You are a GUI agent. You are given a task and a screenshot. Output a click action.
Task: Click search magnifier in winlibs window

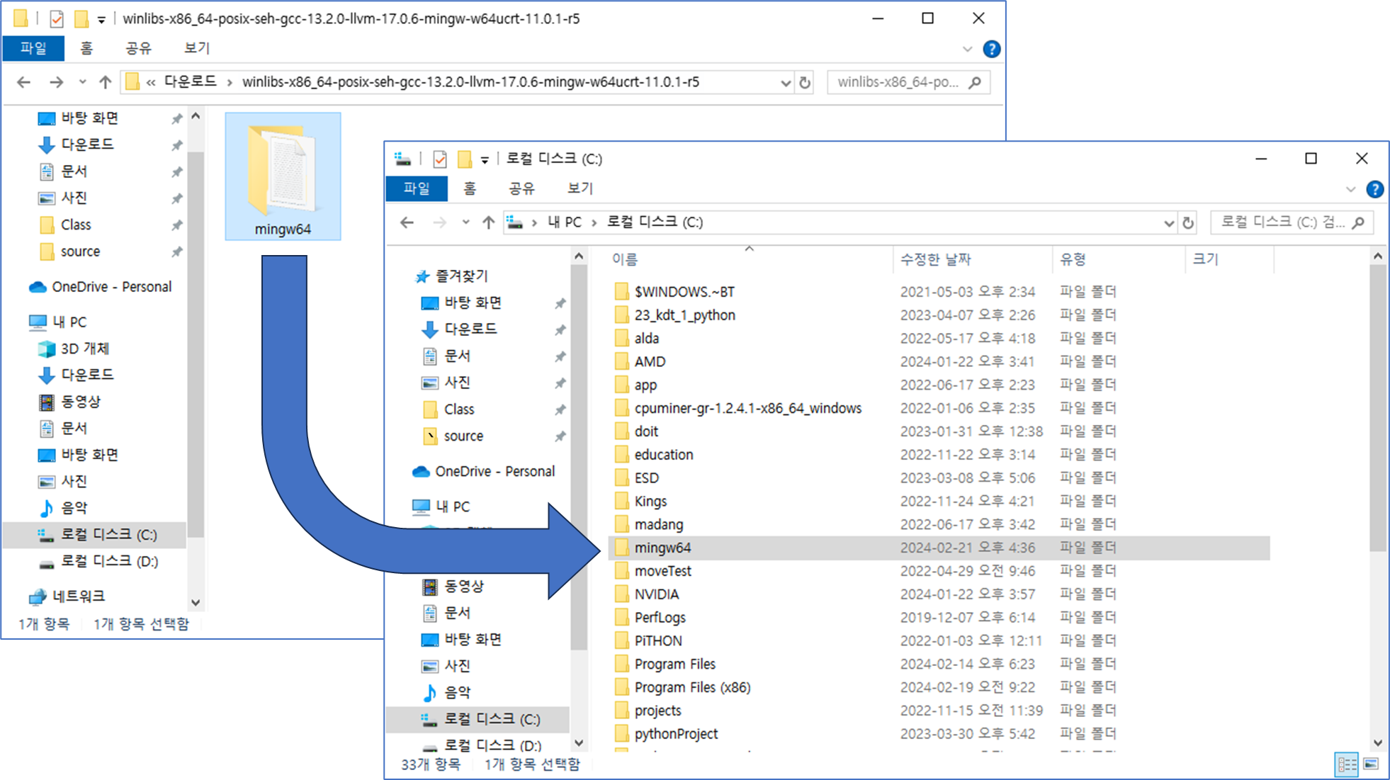click(976, 82)
